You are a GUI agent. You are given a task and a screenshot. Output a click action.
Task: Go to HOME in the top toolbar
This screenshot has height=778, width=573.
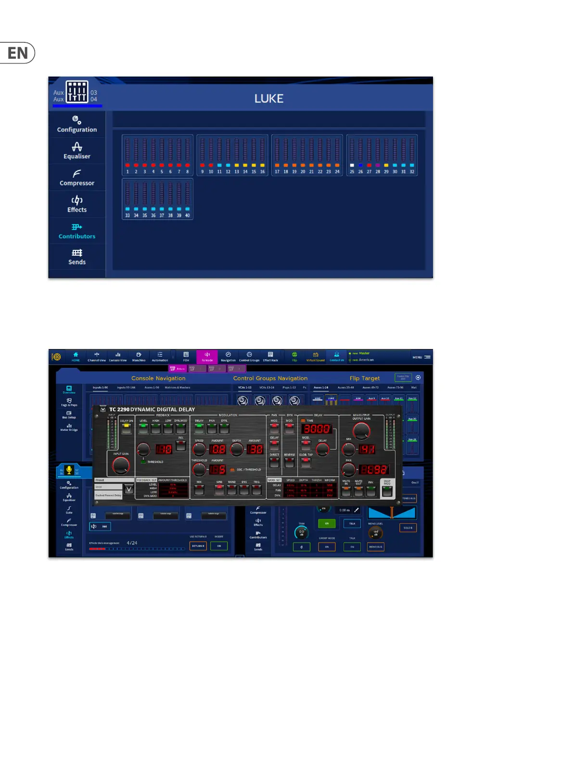click(x=76, y=356)
